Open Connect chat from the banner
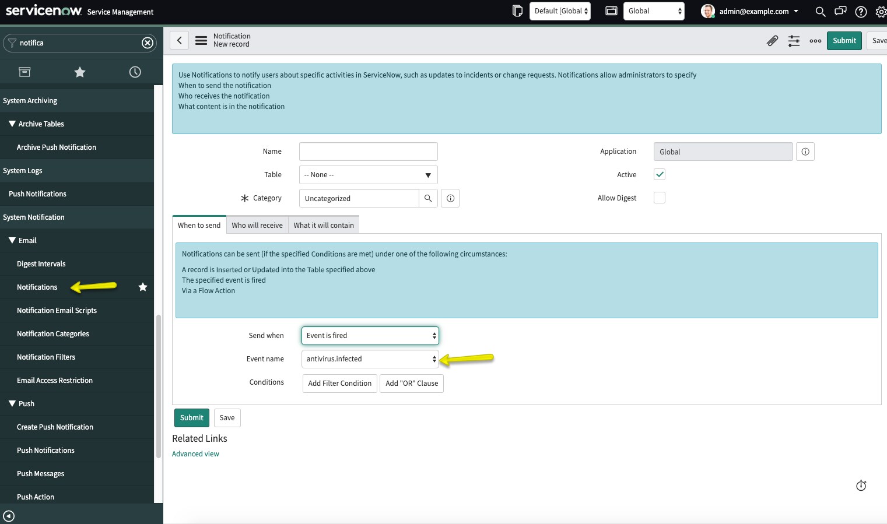 pyautogui.click(x=840, y=12)
